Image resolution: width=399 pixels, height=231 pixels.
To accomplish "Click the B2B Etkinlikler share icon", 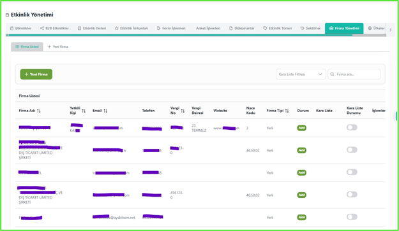I will pos(42,28).
